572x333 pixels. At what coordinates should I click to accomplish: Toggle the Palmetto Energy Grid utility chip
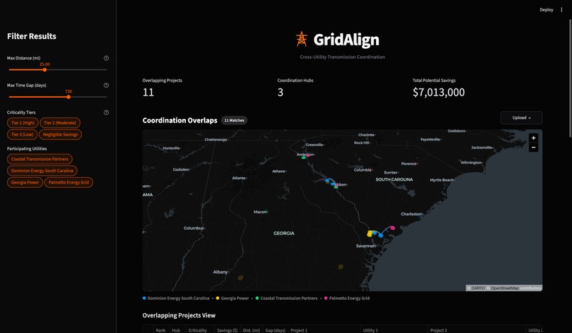(69, 182)
